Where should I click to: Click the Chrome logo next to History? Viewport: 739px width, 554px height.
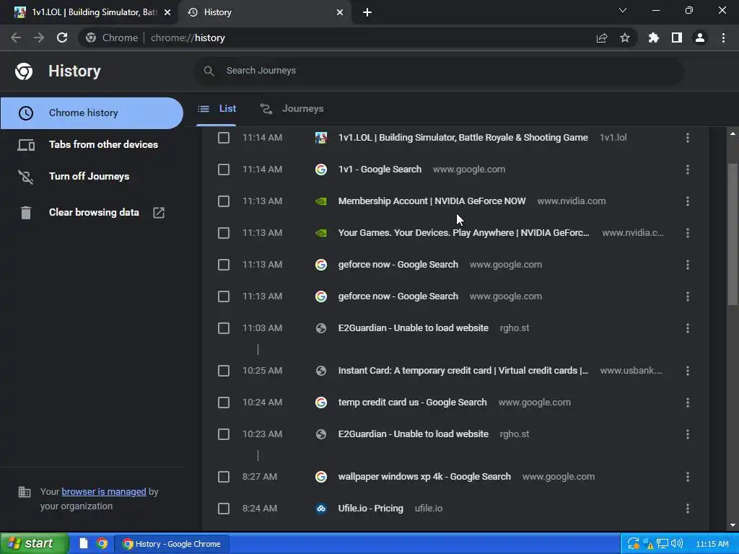(24, 71)
